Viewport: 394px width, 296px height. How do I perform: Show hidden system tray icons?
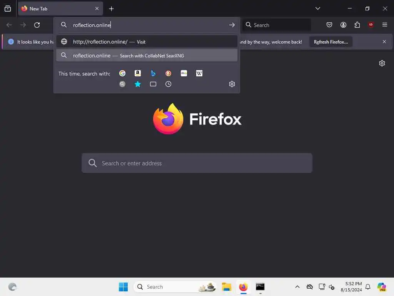pyautogui.click(x=297, y=287)
